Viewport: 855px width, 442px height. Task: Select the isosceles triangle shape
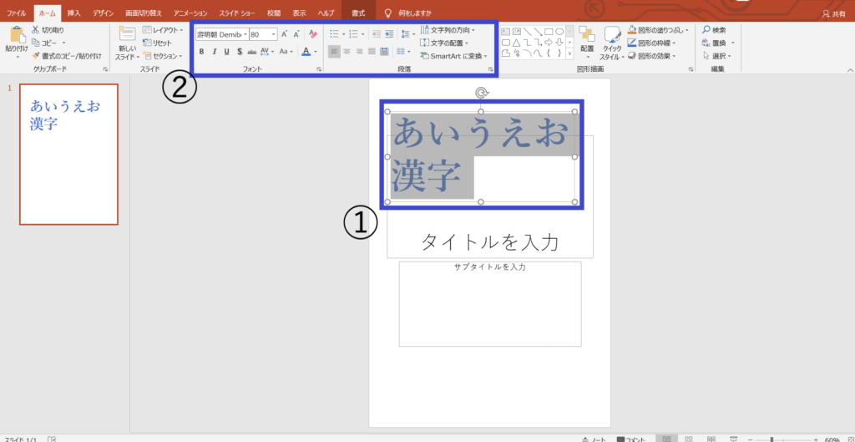point(516,42)
